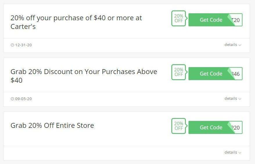The height and width of the screenshot is (164, 255).
Task: Click the 20% OFF badge for Entire Store deal
Action: coord(179,126)
